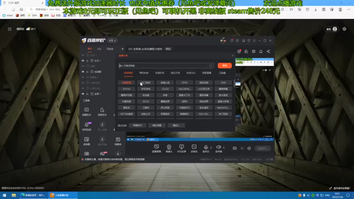Toggle the preview eye icon beside record
This screenshot has width=354, height=199.
tap(242, 148)
